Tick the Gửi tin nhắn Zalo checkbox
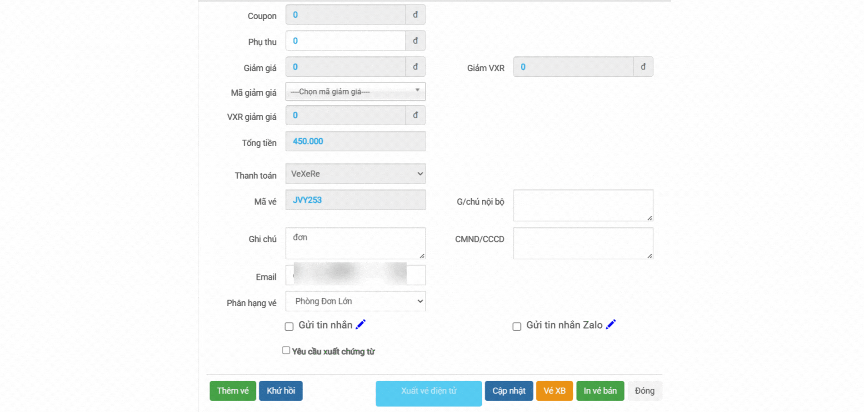 pos(517,326)
